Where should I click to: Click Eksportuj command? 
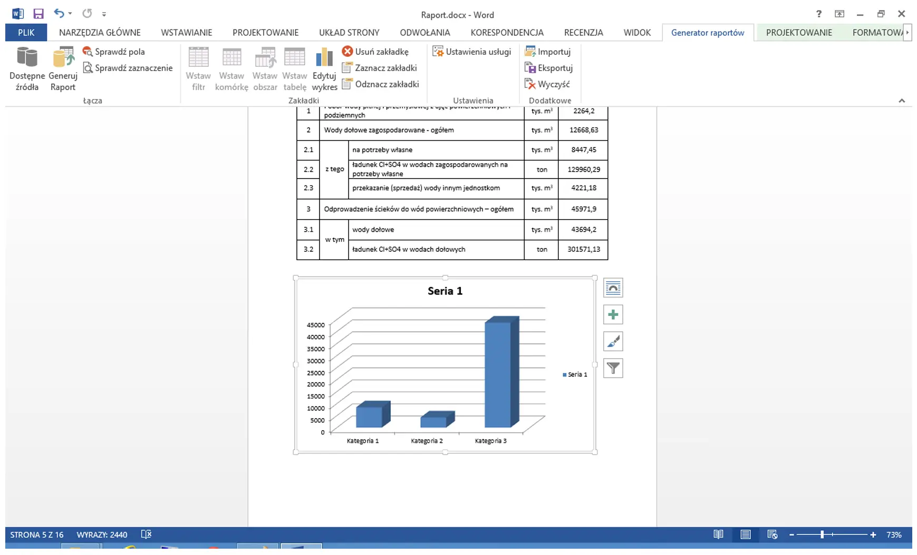pos(549,68)
